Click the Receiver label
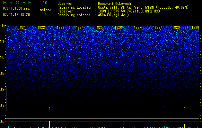This screenshot has height=128, width=202. [x=65, y=11]
